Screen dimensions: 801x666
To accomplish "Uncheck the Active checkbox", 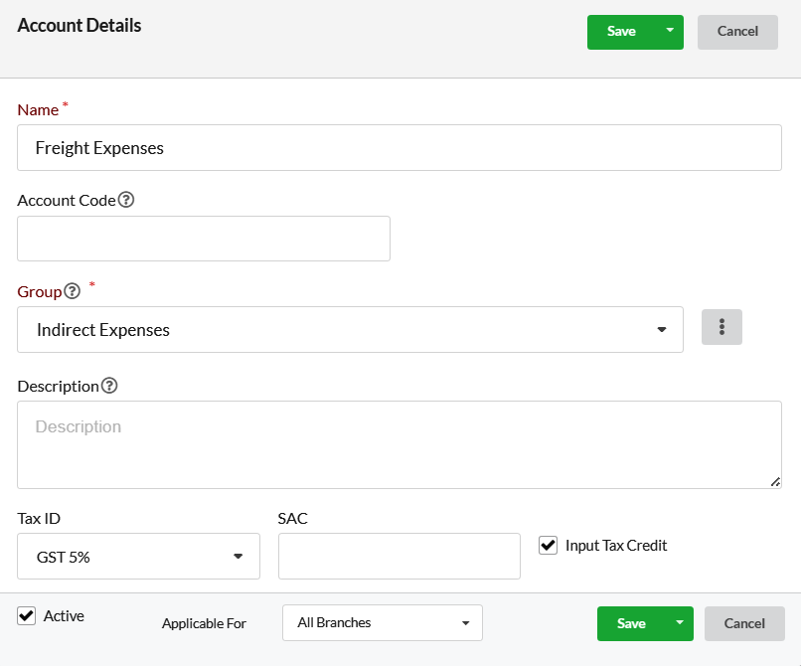I will (27, 615).
